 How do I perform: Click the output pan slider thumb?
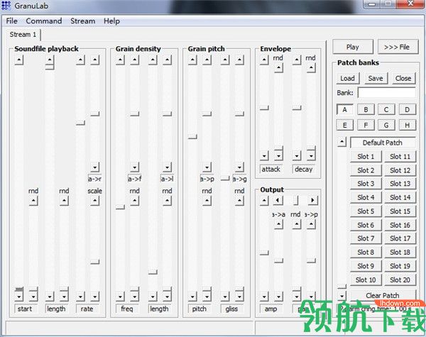point(296,200)
